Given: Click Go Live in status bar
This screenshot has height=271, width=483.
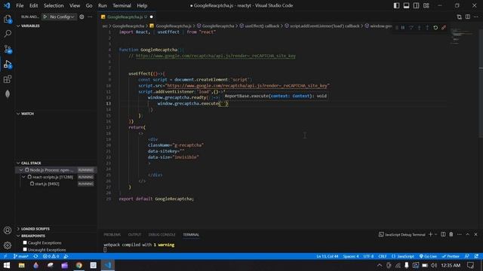Looking at the screenshot, I should tap(428, 256).
